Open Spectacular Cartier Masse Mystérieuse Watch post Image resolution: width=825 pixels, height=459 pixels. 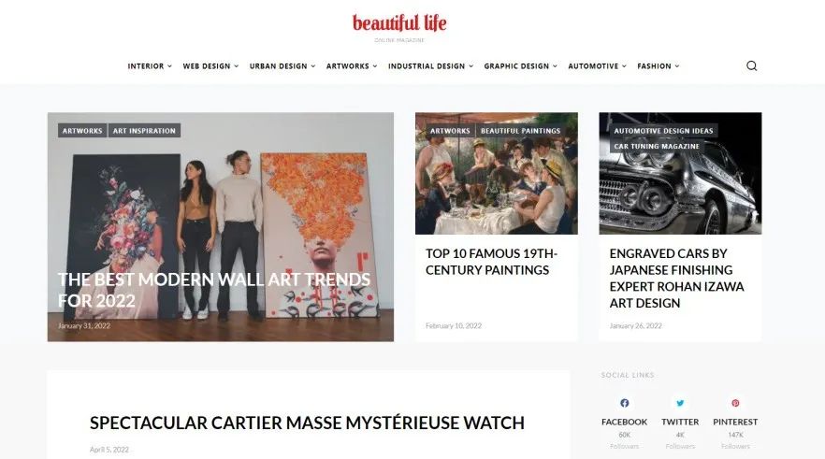coord(307,423)
